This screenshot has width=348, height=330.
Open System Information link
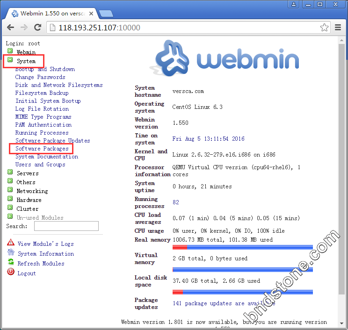pyautogui.click(x=46, y=254)
